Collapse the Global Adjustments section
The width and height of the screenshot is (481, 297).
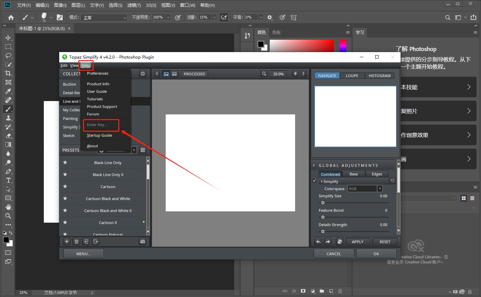[x=314, y=165]
